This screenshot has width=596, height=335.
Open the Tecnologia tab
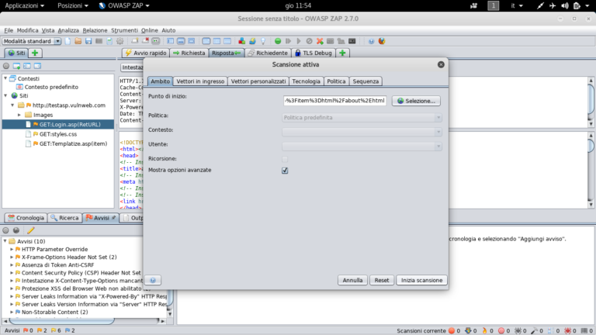(x=306, y=81)
